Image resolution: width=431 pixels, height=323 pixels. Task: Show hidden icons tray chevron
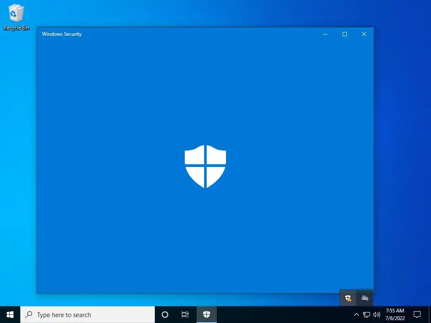pos(356,315)
